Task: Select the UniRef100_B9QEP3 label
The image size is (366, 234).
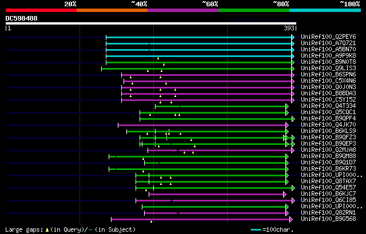Action: [328, 144]
